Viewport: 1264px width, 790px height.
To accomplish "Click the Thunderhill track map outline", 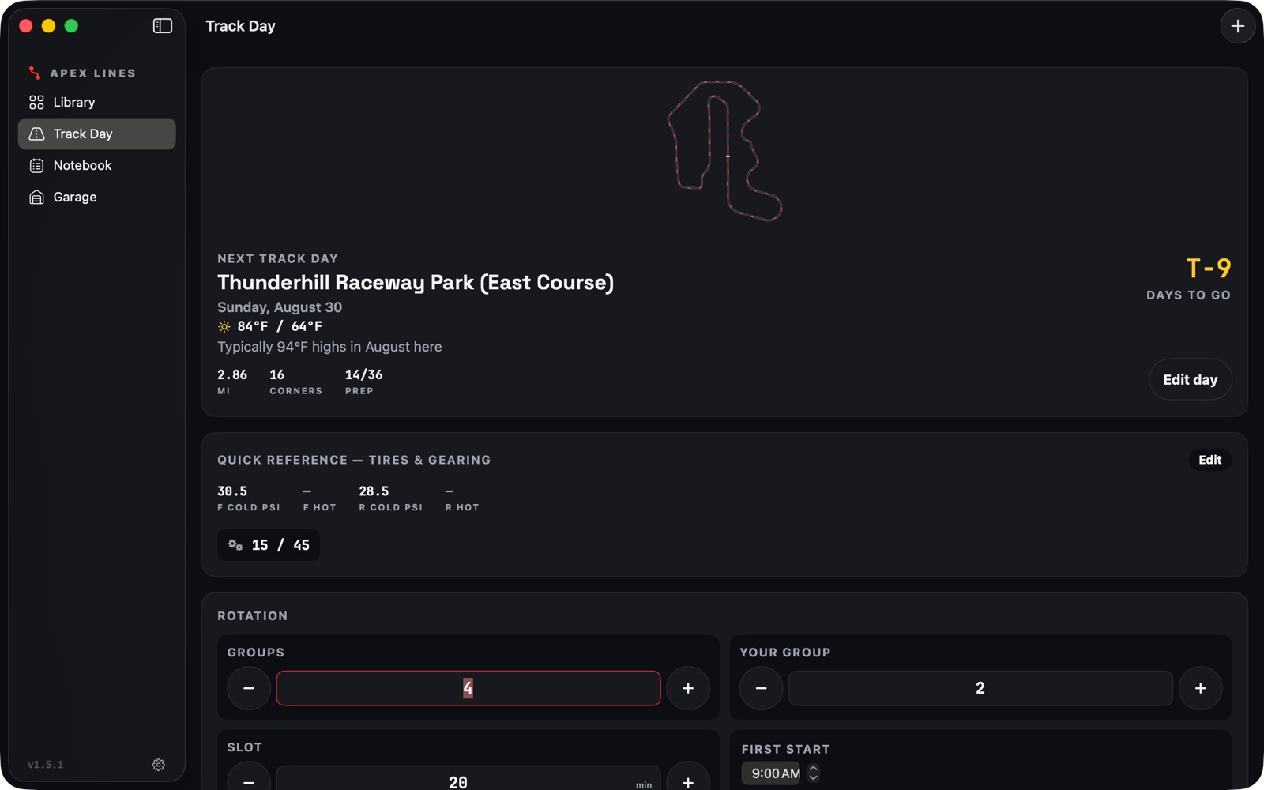I will [724, 151].
